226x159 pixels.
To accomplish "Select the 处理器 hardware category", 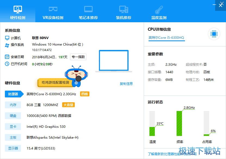I will 14,94.
